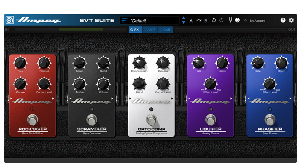Image resolution: width=301 pixels, height=165 pixels.
Task: Select the next preset down arrow
Action: point(184,22)
